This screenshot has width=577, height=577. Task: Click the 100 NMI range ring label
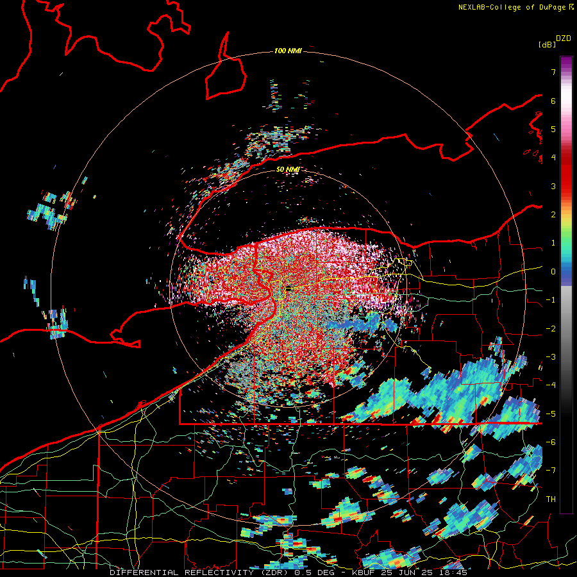[x=288, y=51]
